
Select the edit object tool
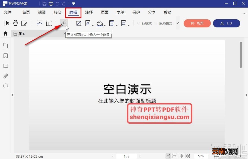[x=24, y=23]
